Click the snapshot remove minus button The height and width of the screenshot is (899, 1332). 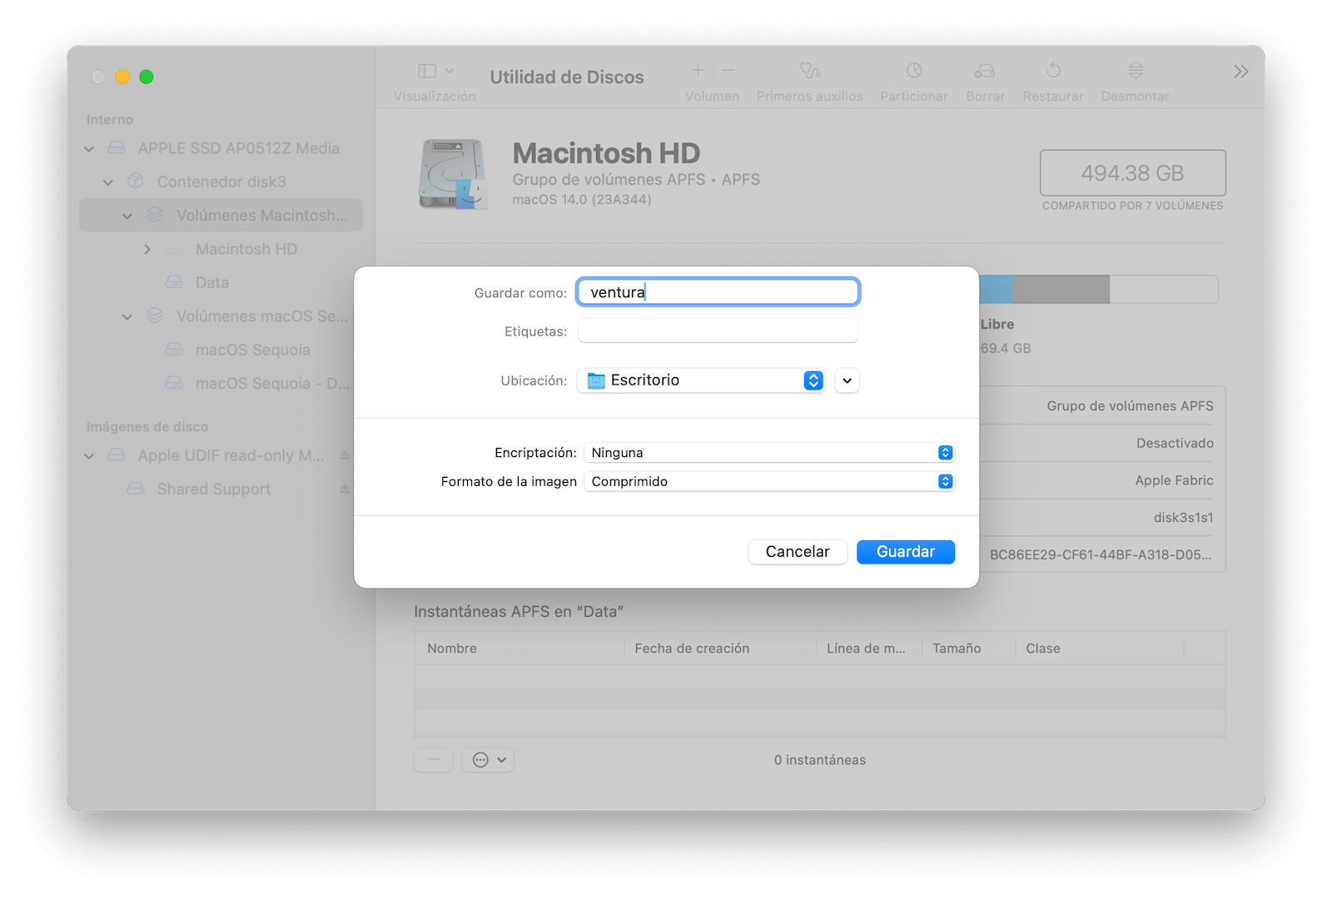(x=434, y=759)
